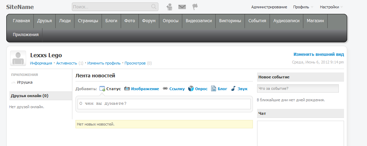The height and width of the screenshot is (146, 367).
Task: Click the 'Нет друзей онлайн.' text
Action: [x=27, y=107]
